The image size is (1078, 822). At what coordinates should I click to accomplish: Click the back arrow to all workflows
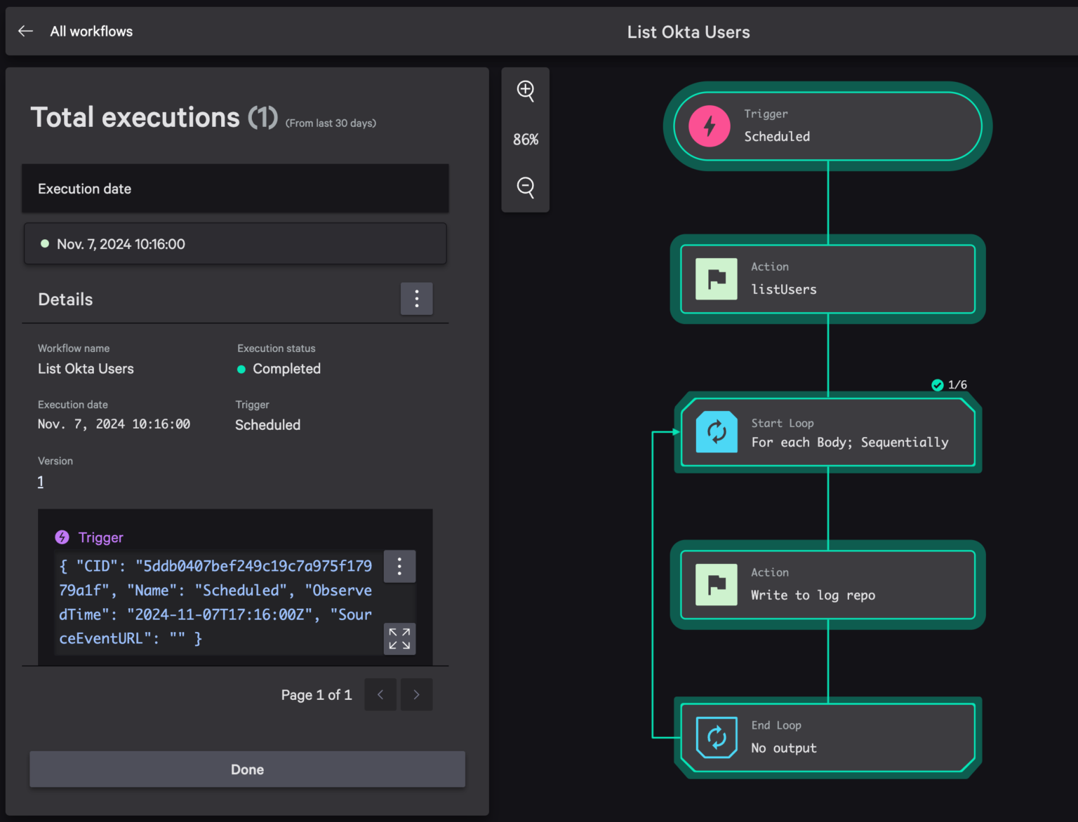26,31
